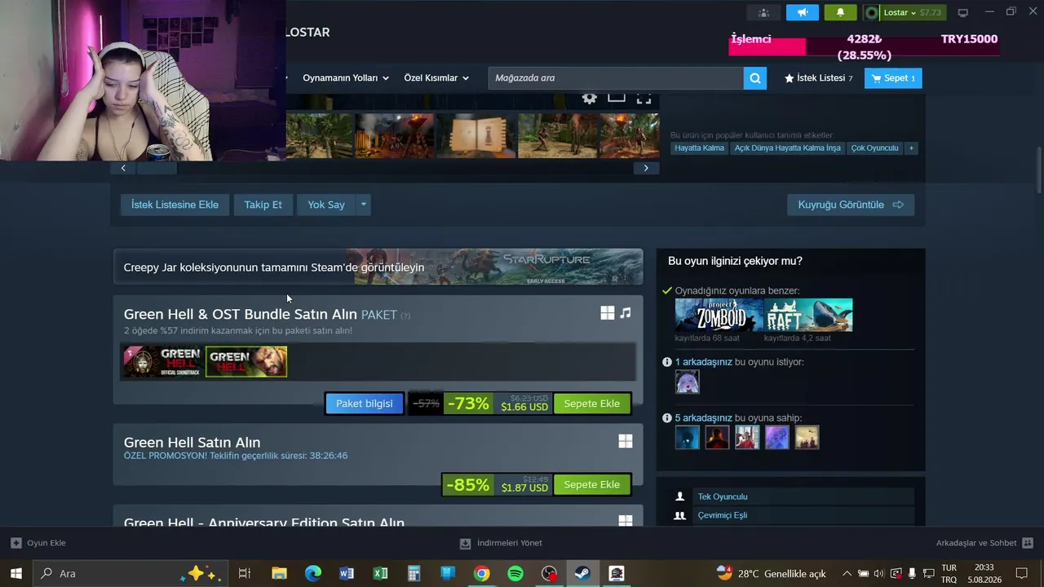Open Spotify from the taskbar

click(515, 573)
